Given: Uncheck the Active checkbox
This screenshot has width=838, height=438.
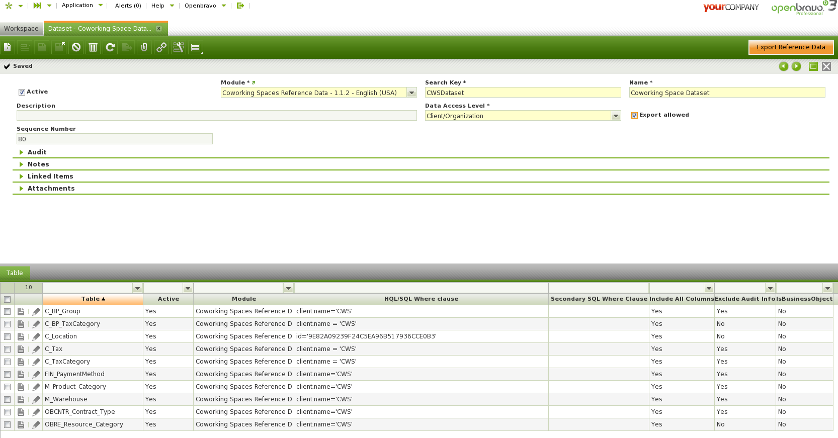Looking at the screenshot, I should [22, 92].
